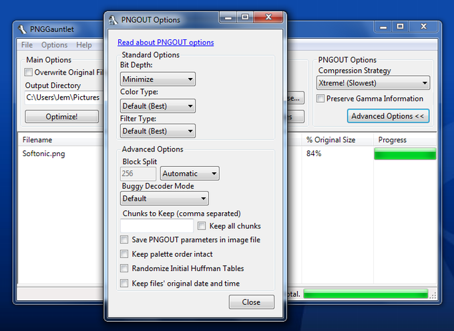Toggle Overwrite Original Files checkbox in PNGGauntlet
Viewport: 454px width, 331px height.
[x=28, y=72]
